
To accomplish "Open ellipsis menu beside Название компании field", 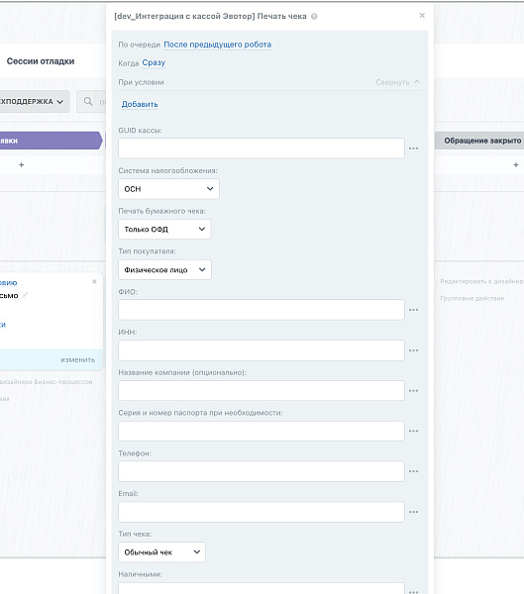I will (x=413, y=391).
